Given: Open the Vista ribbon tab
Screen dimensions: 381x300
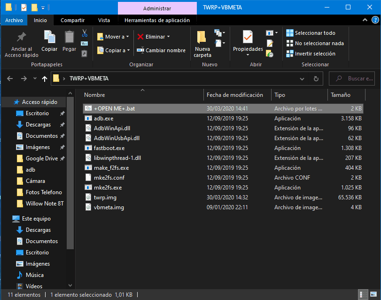Looking at the screenshot, I should point(104,20).
